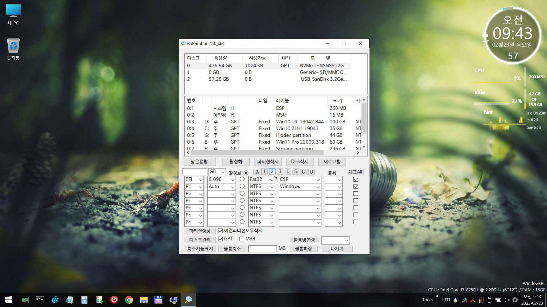Image resolution: width=547 pixels, height=307 pixels.
Task: Click the red power button icon
Action: pos(114,300)
